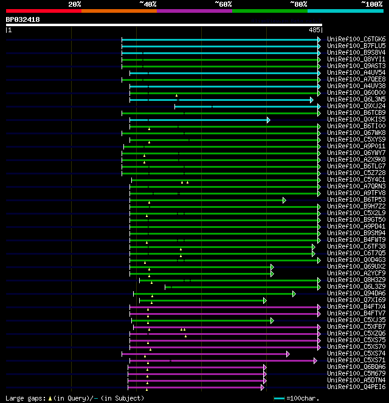The height and width of the screenshot is (403, 389).
Task: Click the UniRef100_C5XFB7 label
Action: 356,326
